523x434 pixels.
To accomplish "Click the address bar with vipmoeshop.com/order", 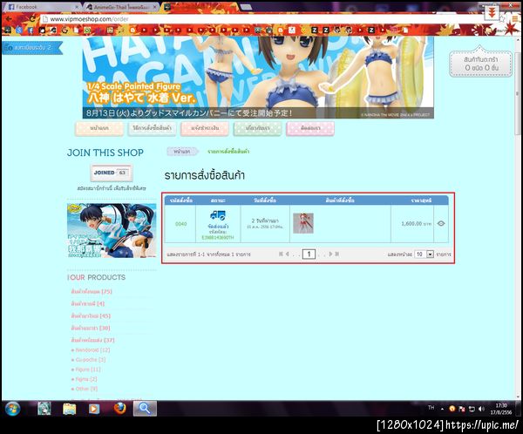I will coord(263,19).
